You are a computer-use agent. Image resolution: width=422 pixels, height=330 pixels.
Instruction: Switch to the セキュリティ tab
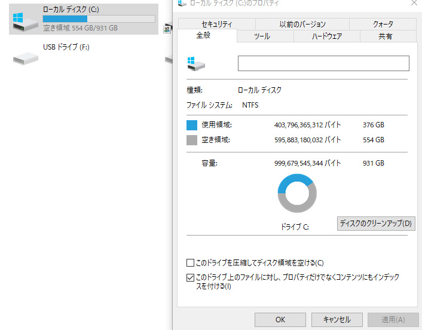[x=216, y=24]
